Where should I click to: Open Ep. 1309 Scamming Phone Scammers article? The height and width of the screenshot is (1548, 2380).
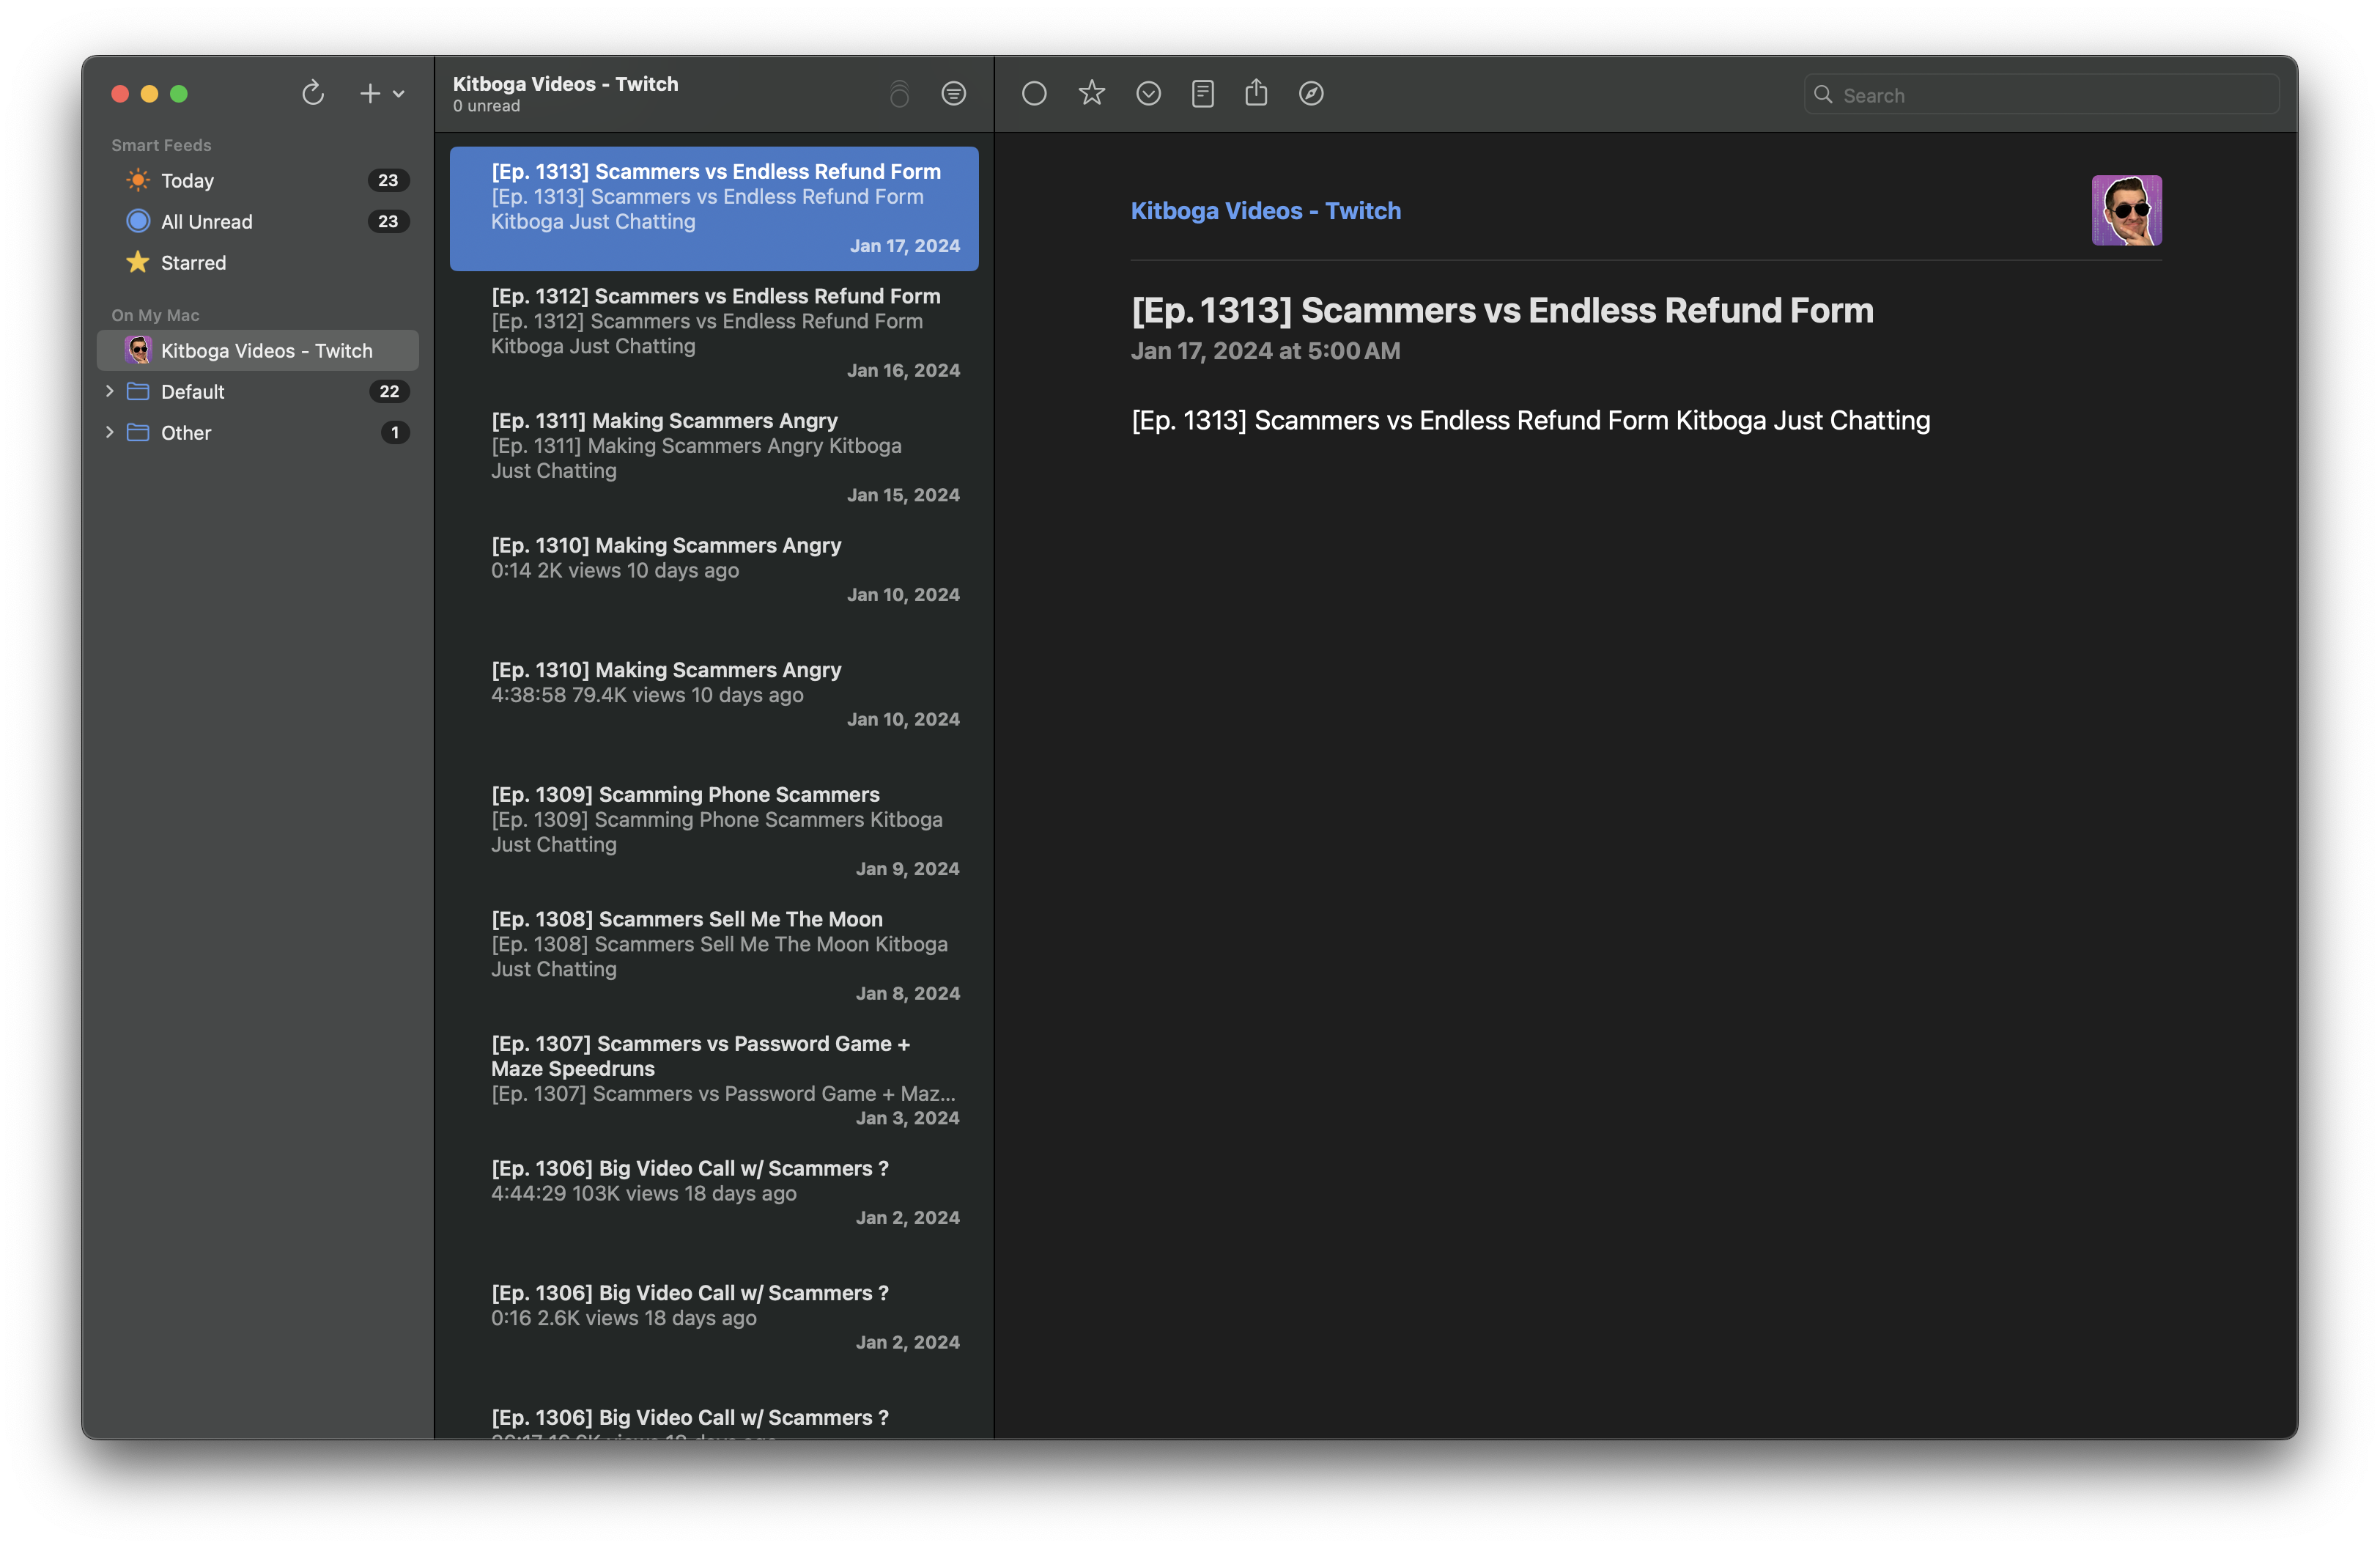point(714,831)
